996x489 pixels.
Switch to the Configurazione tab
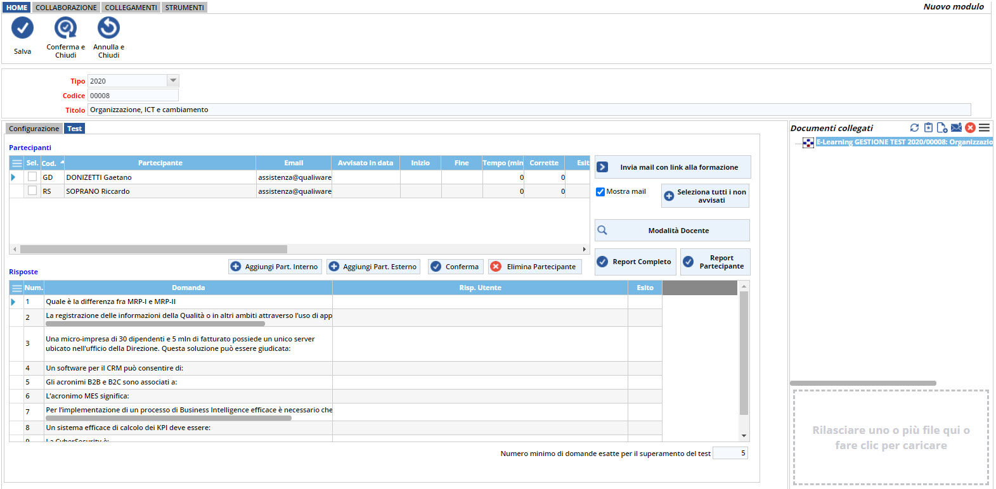coord(34,129)
